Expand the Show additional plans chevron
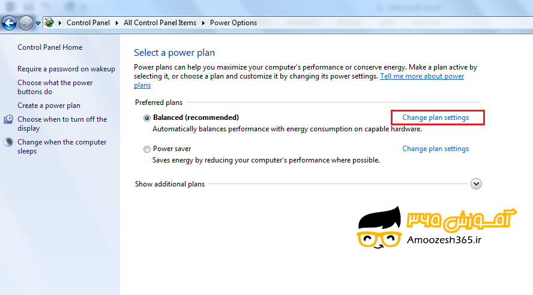Image resolution: width=533 pixels, height=295 pixels. click(x=476, y=184)
